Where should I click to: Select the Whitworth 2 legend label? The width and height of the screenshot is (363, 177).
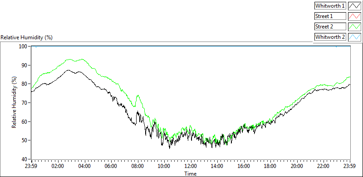pyautogui.click(x=330, y=37)
